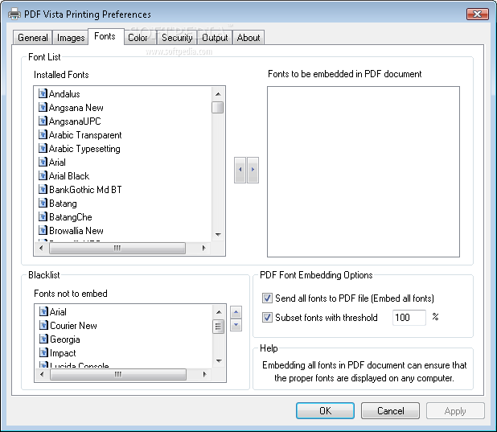Click Installed Fonts vertical scrollbar thumb

coord(217,107)
